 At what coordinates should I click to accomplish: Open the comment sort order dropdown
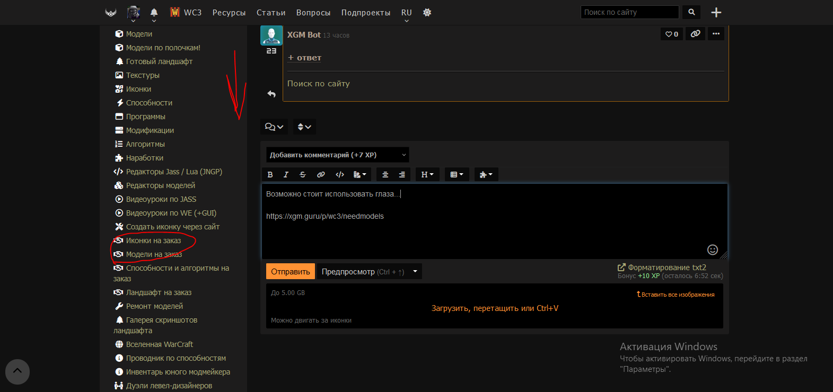click(x=304, y=127)
